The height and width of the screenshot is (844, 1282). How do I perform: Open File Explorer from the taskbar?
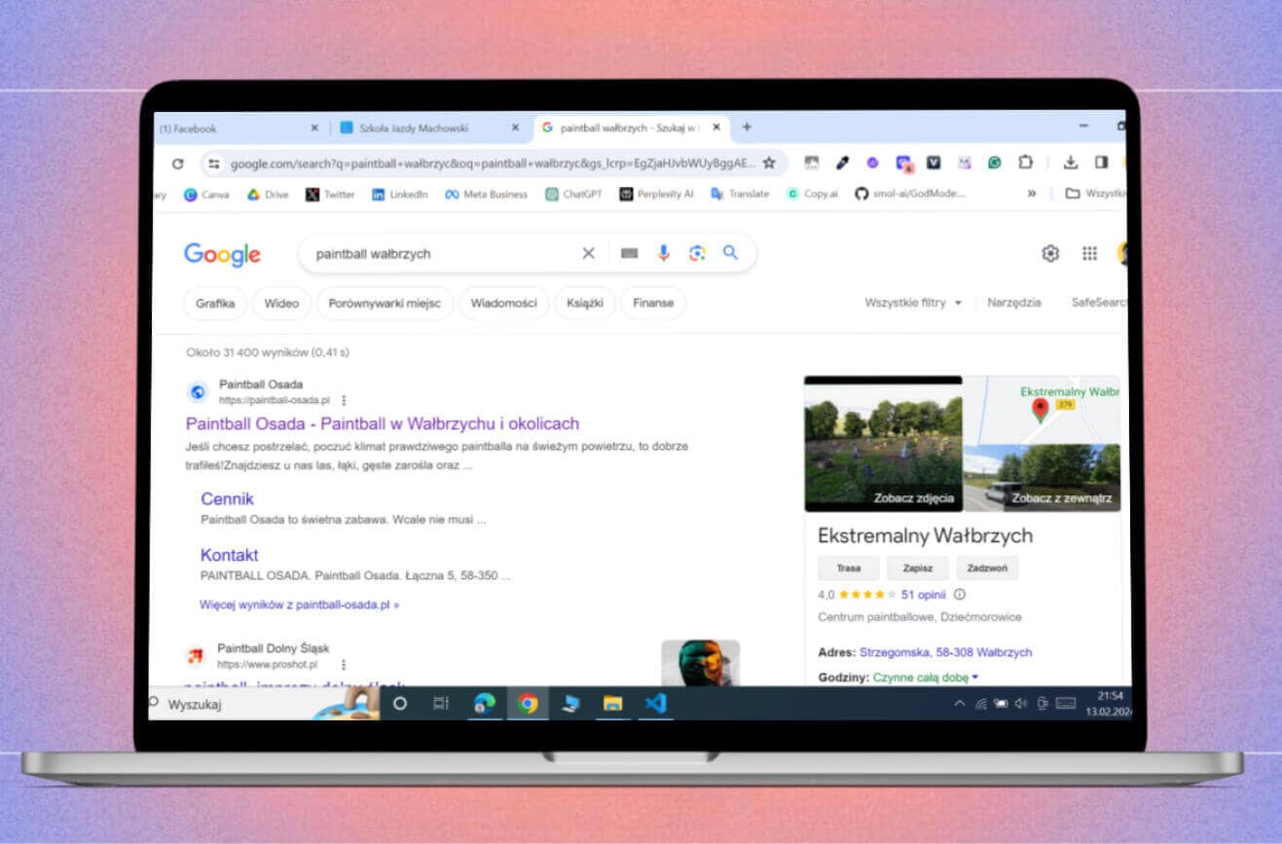(612, 703)
